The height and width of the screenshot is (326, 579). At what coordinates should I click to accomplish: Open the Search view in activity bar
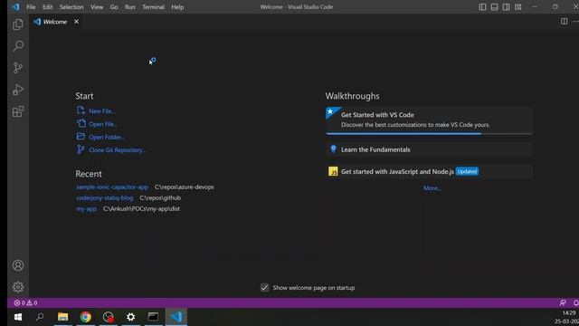click(x=18, y=46)
